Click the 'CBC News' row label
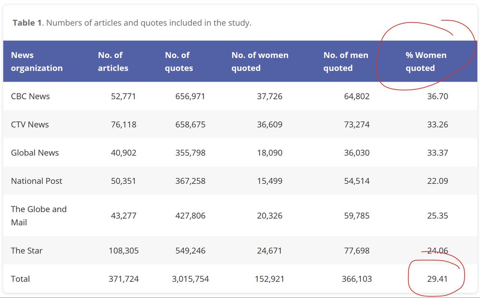 coord(30,96)
